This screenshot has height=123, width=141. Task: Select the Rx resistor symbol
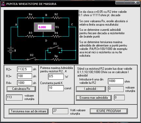(30, 18)
